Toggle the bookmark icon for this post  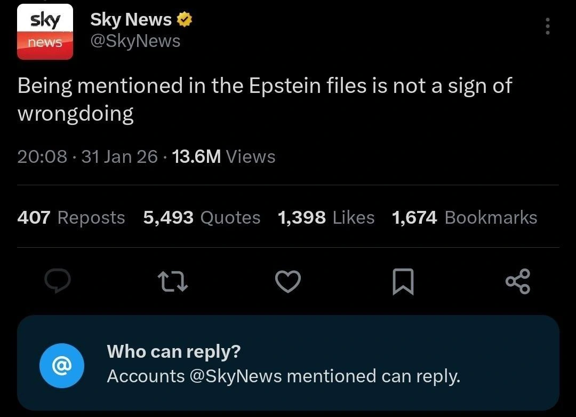point(403,282)
